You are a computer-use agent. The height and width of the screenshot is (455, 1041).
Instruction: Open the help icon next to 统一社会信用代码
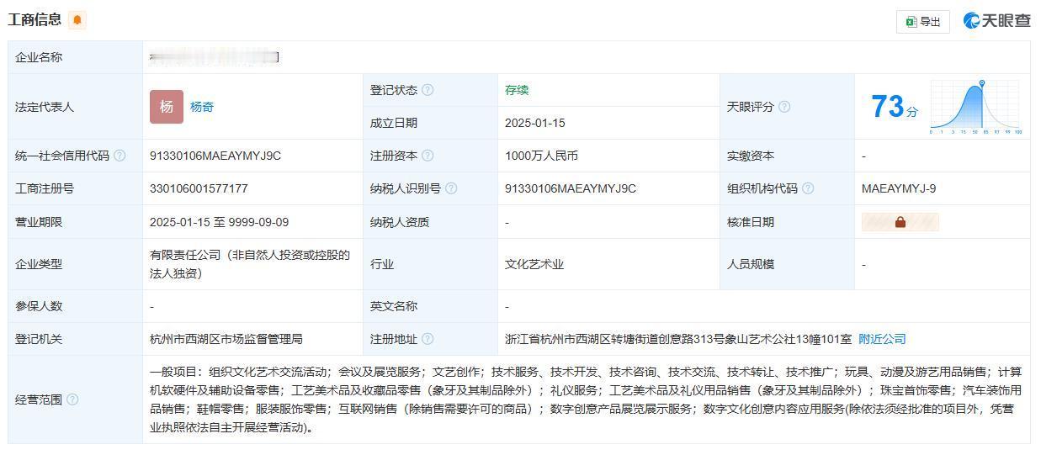tap(120, 156)
